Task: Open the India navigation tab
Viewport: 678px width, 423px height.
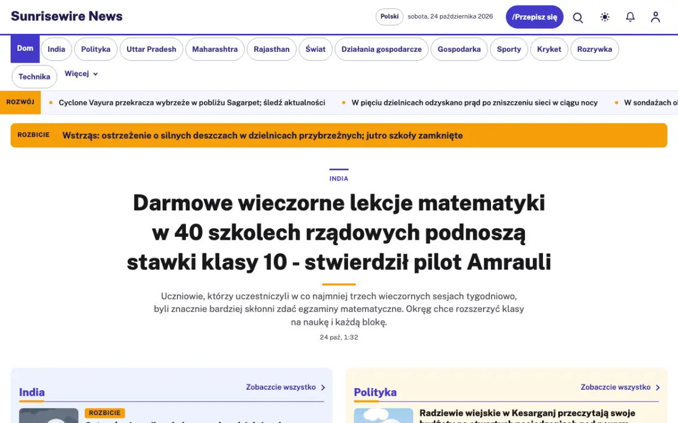Action: [56, 49]
